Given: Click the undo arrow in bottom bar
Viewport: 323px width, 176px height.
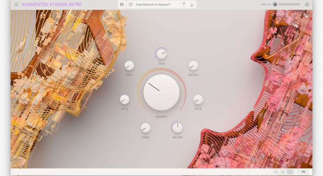Looking at the screenshot, I should click(276, 172).
